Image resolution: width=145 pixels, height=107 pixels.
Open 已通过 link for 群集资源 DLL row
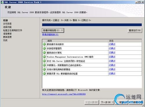coord(112,73)
